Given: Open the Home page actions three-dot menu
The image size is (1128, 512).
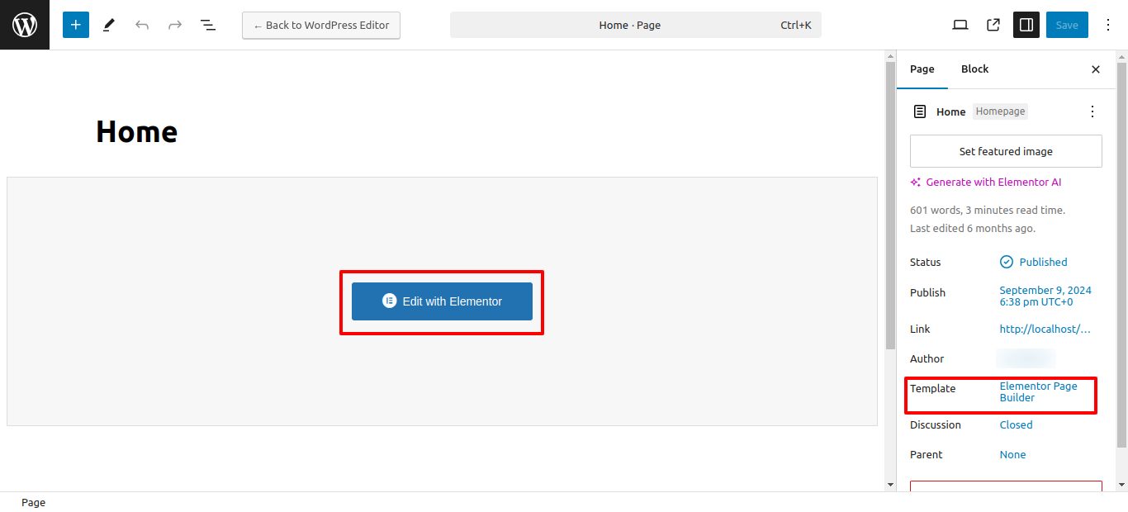Looking at the screenshot, I should point(1092,111).
